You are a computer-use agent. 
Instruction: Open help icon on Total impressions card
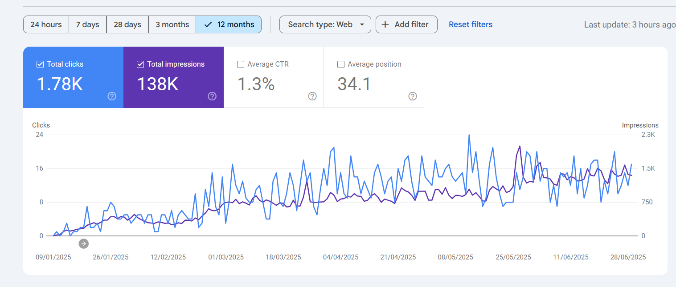(x=212, y=96)
